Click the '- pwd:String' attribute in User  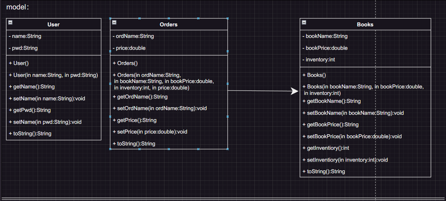click(23, 48)
